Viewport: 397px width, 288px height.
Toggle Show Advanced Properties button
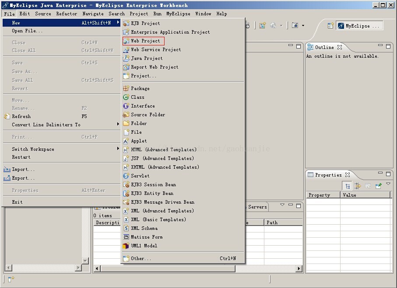pyautogui.click(x=358, y=186)
